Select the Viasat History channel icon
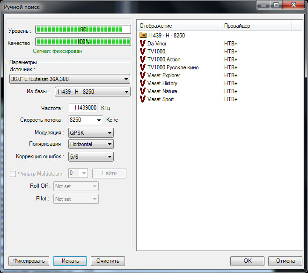 click(143, 83)
